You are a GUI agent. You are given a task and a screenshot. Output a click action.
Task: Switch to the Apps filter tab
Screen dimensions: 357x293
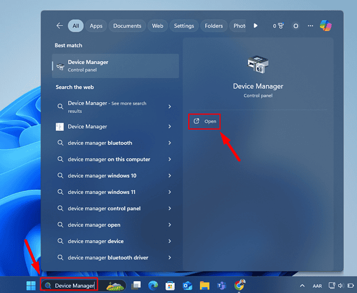[96, 26]
